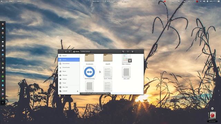Eject the CDROM using eject icon
This screenshot has width=221, height=124.
tap(77, 91)
